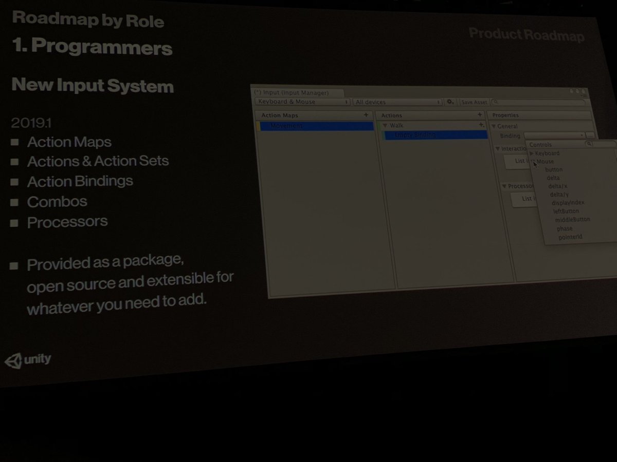Image resolution: width=617 pixels, height=462 pixels.
Task: Choose the leftButton control
Action: pyautogui.click(x=566, y=211)
